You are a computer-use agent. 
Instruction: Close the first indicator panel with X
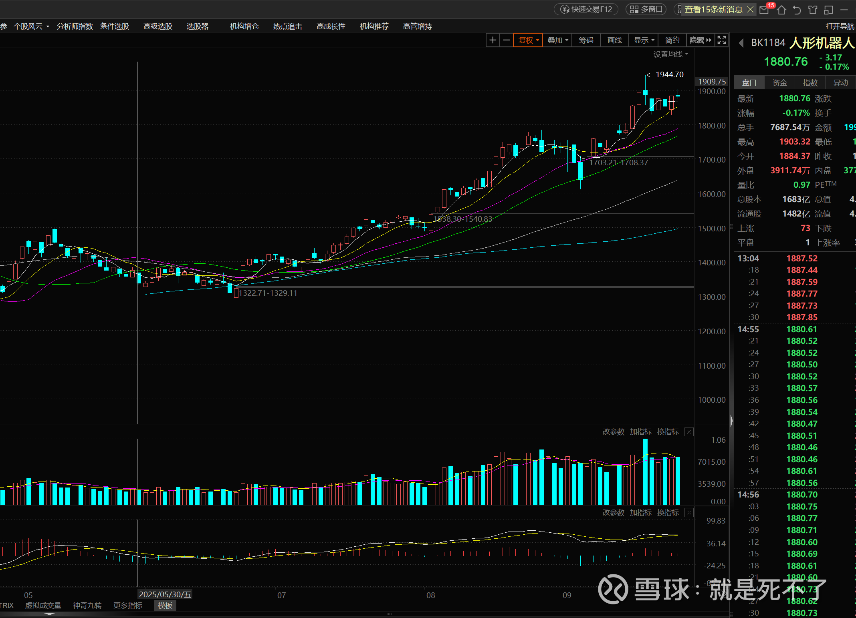[x=689, y=432]
